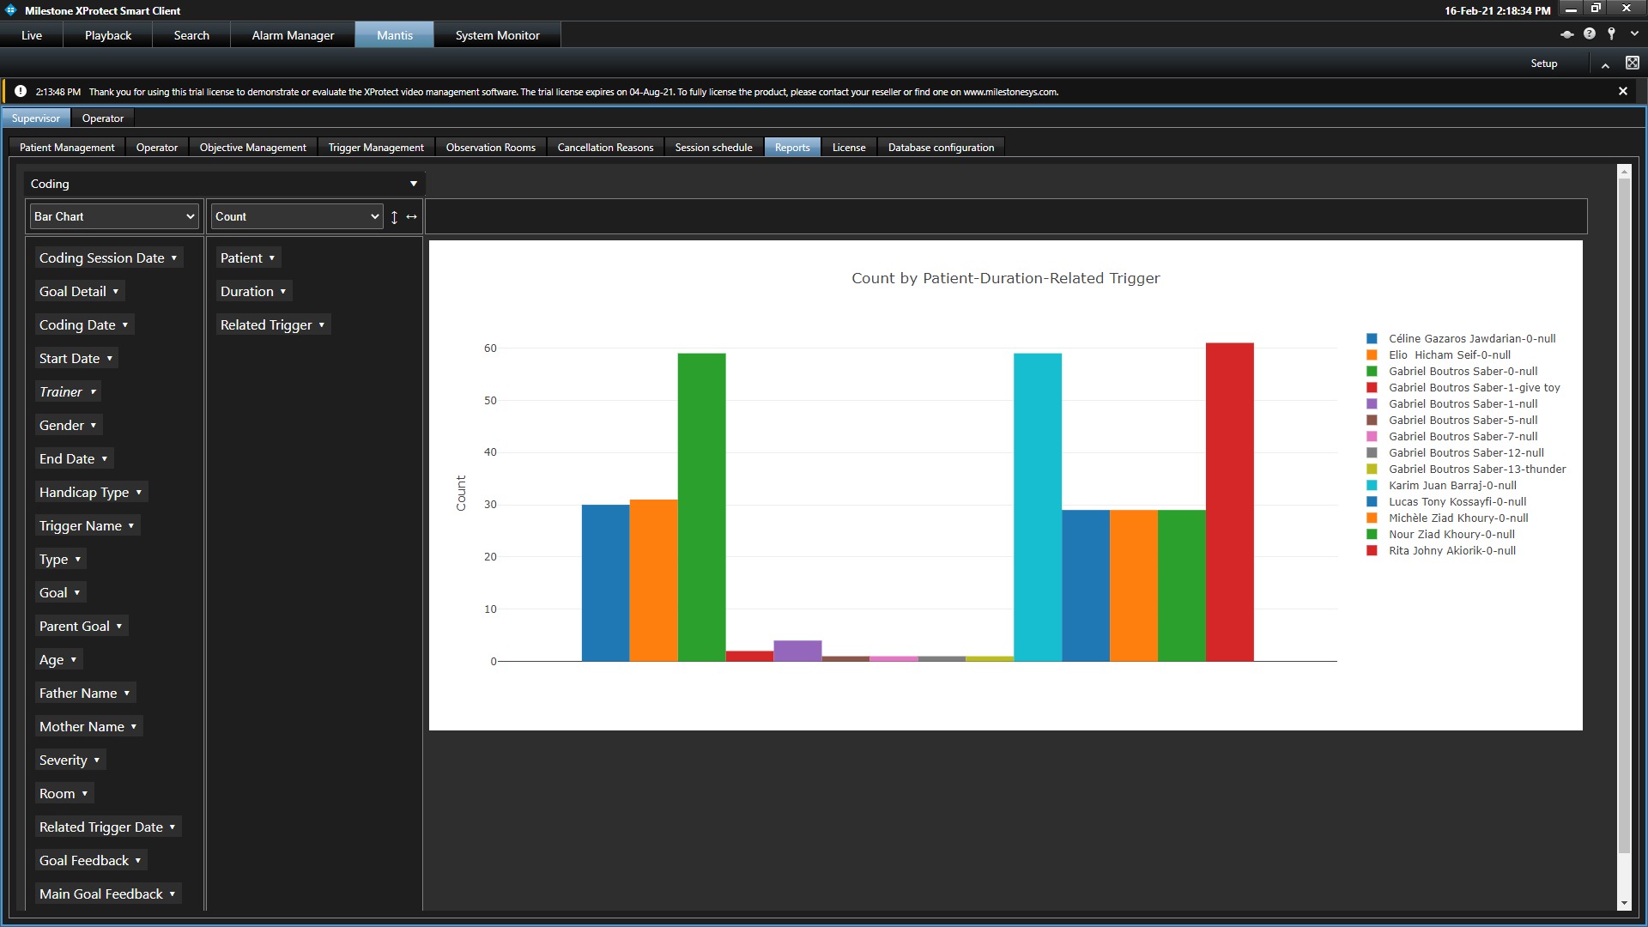The height and width of the screenshot is (927, 1648).
Task: Toggle Karim Juan Barraj-0-null legend swatch
Action: click(x=1372, y=486)
